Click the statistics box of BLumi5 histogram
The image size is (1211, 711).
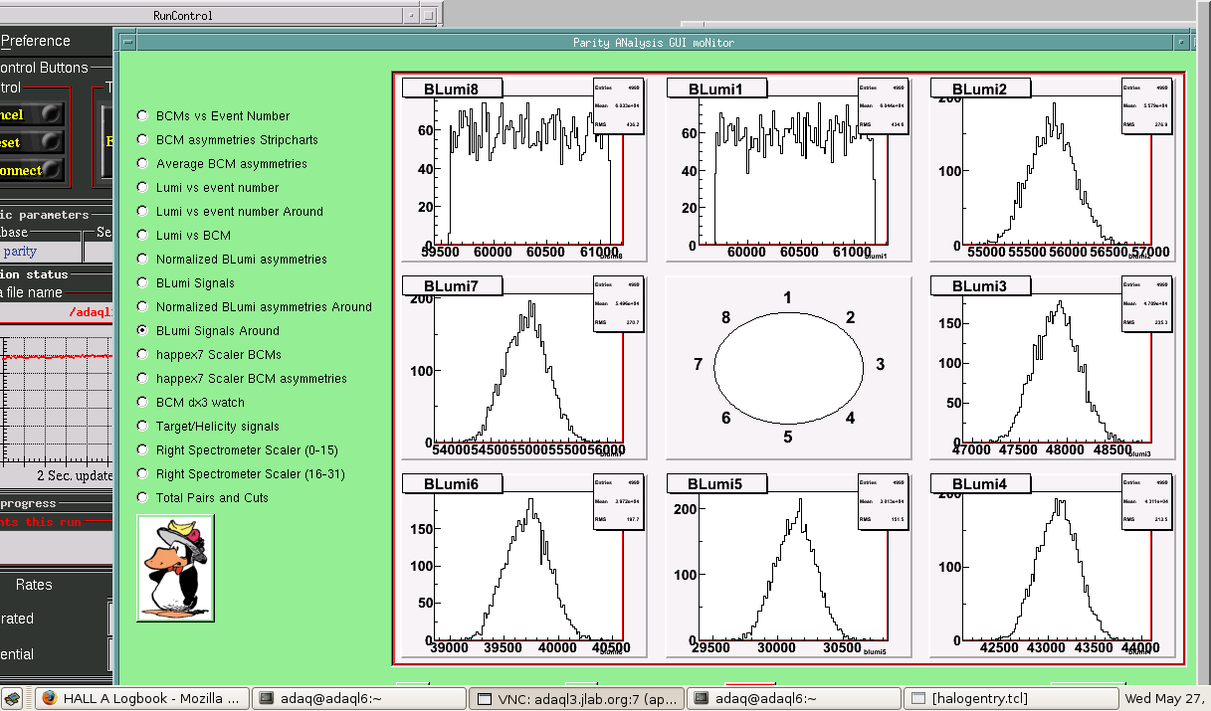coord(884,502)
